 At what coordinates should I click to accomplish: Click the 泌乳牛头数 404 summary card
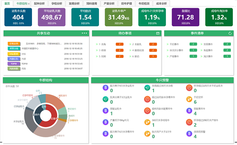click(x=18, y=17)
